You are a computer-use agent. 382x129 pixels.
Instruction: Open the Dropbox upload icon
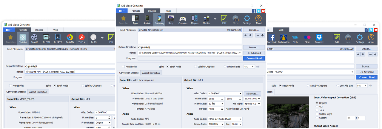point(319,39)
